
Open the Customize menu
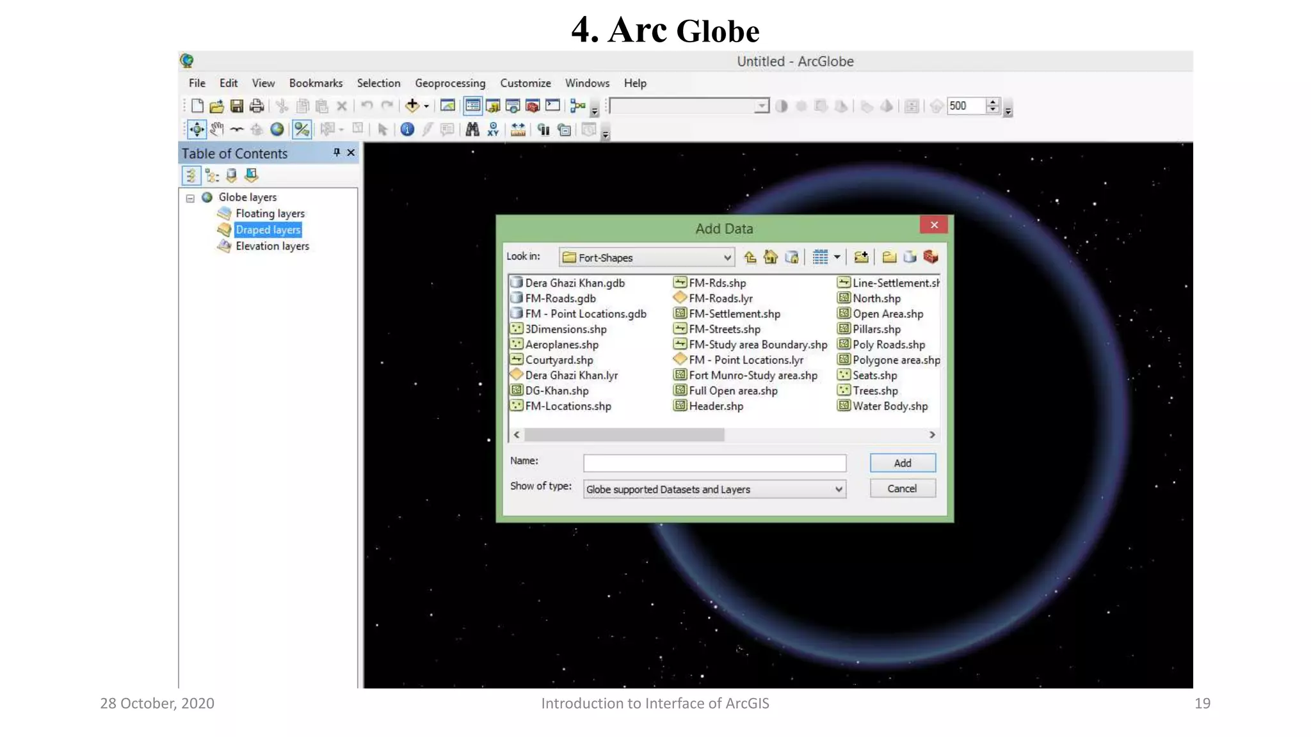[x=526, y=83]
